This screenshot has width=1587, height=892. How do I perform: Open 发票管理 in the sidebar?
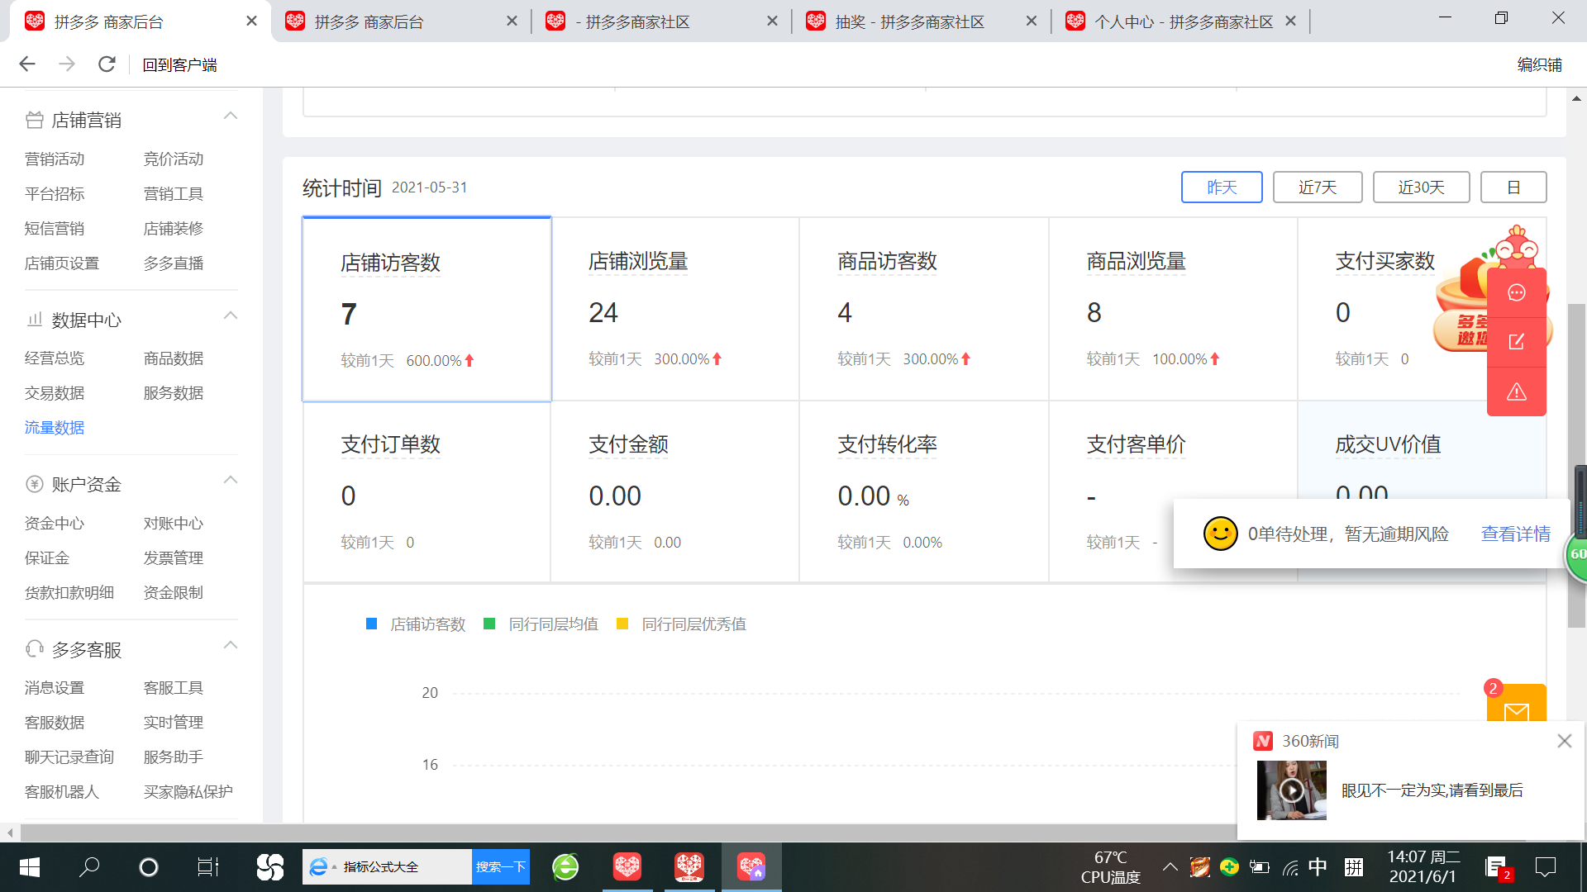(x=174, y=558)
